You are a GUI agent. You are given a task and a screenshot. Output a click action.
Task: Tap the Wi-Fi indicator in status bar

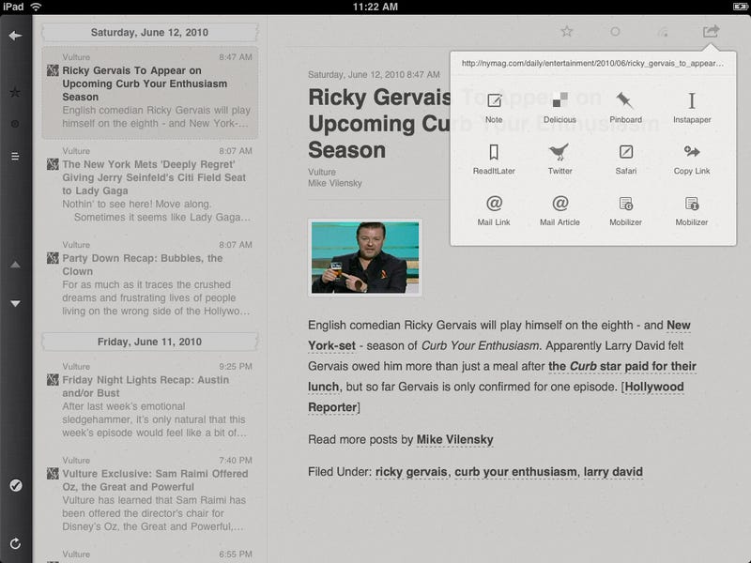tap(36, 7)
